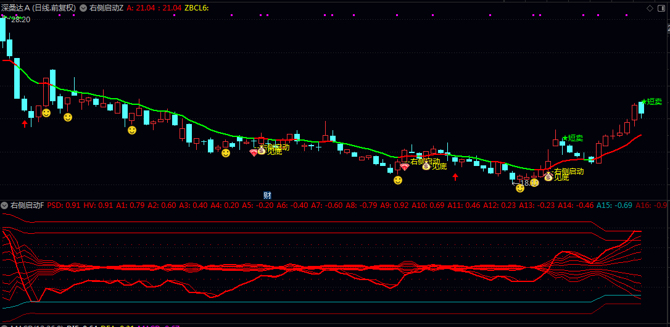Click the rightmost ★短卖 signal label
The height and width of the screenshot is (327, 670).
pos(651,102)
